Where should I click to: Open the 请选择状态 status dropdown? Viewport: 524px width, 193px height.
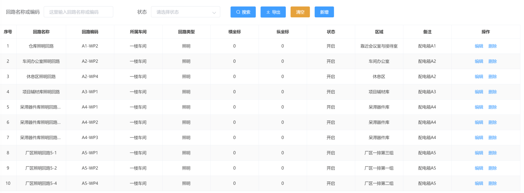click(185, 12)
